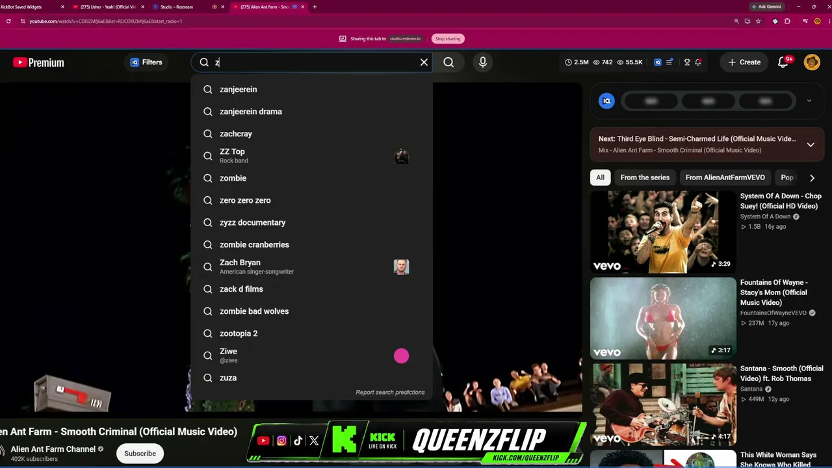Select the From the series chip
Viewport: 832px width, 468px height.
645,177
